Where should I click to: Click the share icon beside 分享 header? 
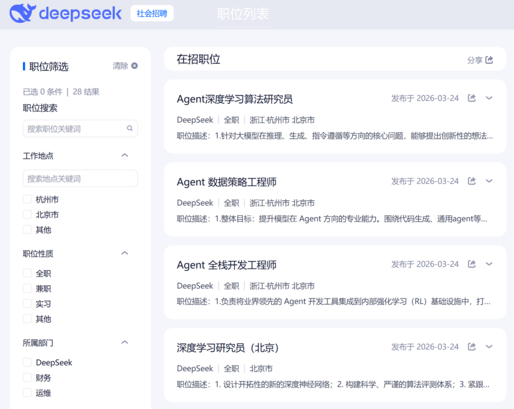(489, 60)
